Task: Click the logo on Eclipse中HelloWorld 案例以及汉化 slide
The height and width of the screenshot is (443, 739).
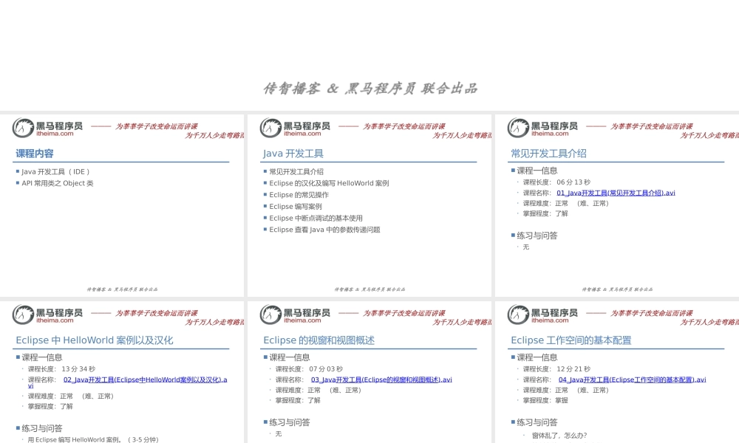Action: [x=44, y=315]
